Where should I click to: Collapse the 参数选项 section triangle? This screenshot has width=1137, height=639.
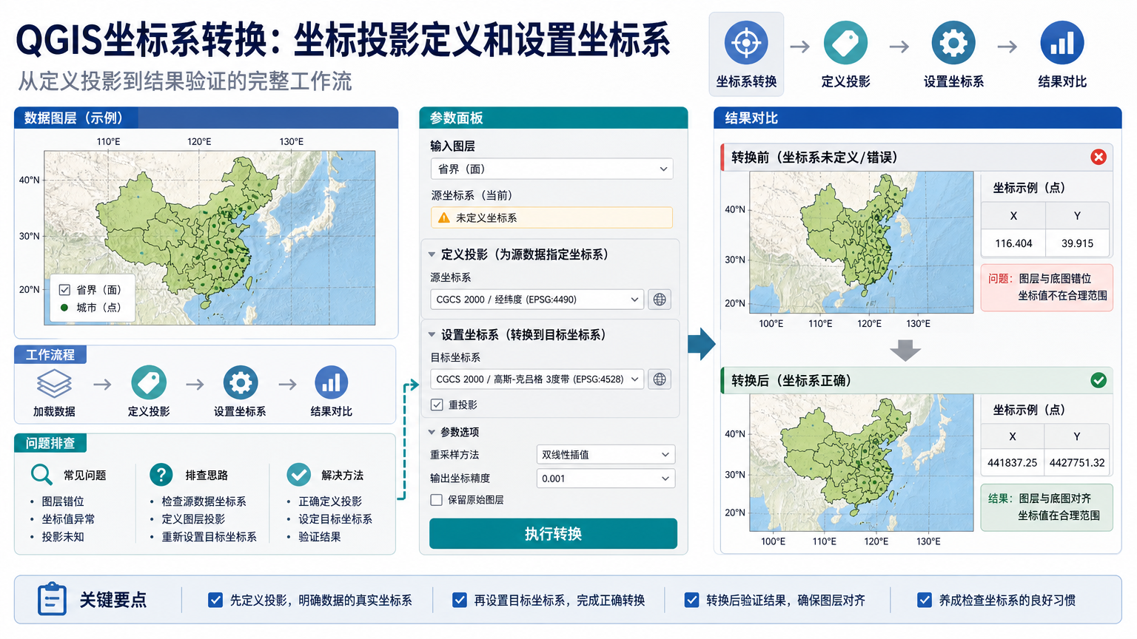432,432
